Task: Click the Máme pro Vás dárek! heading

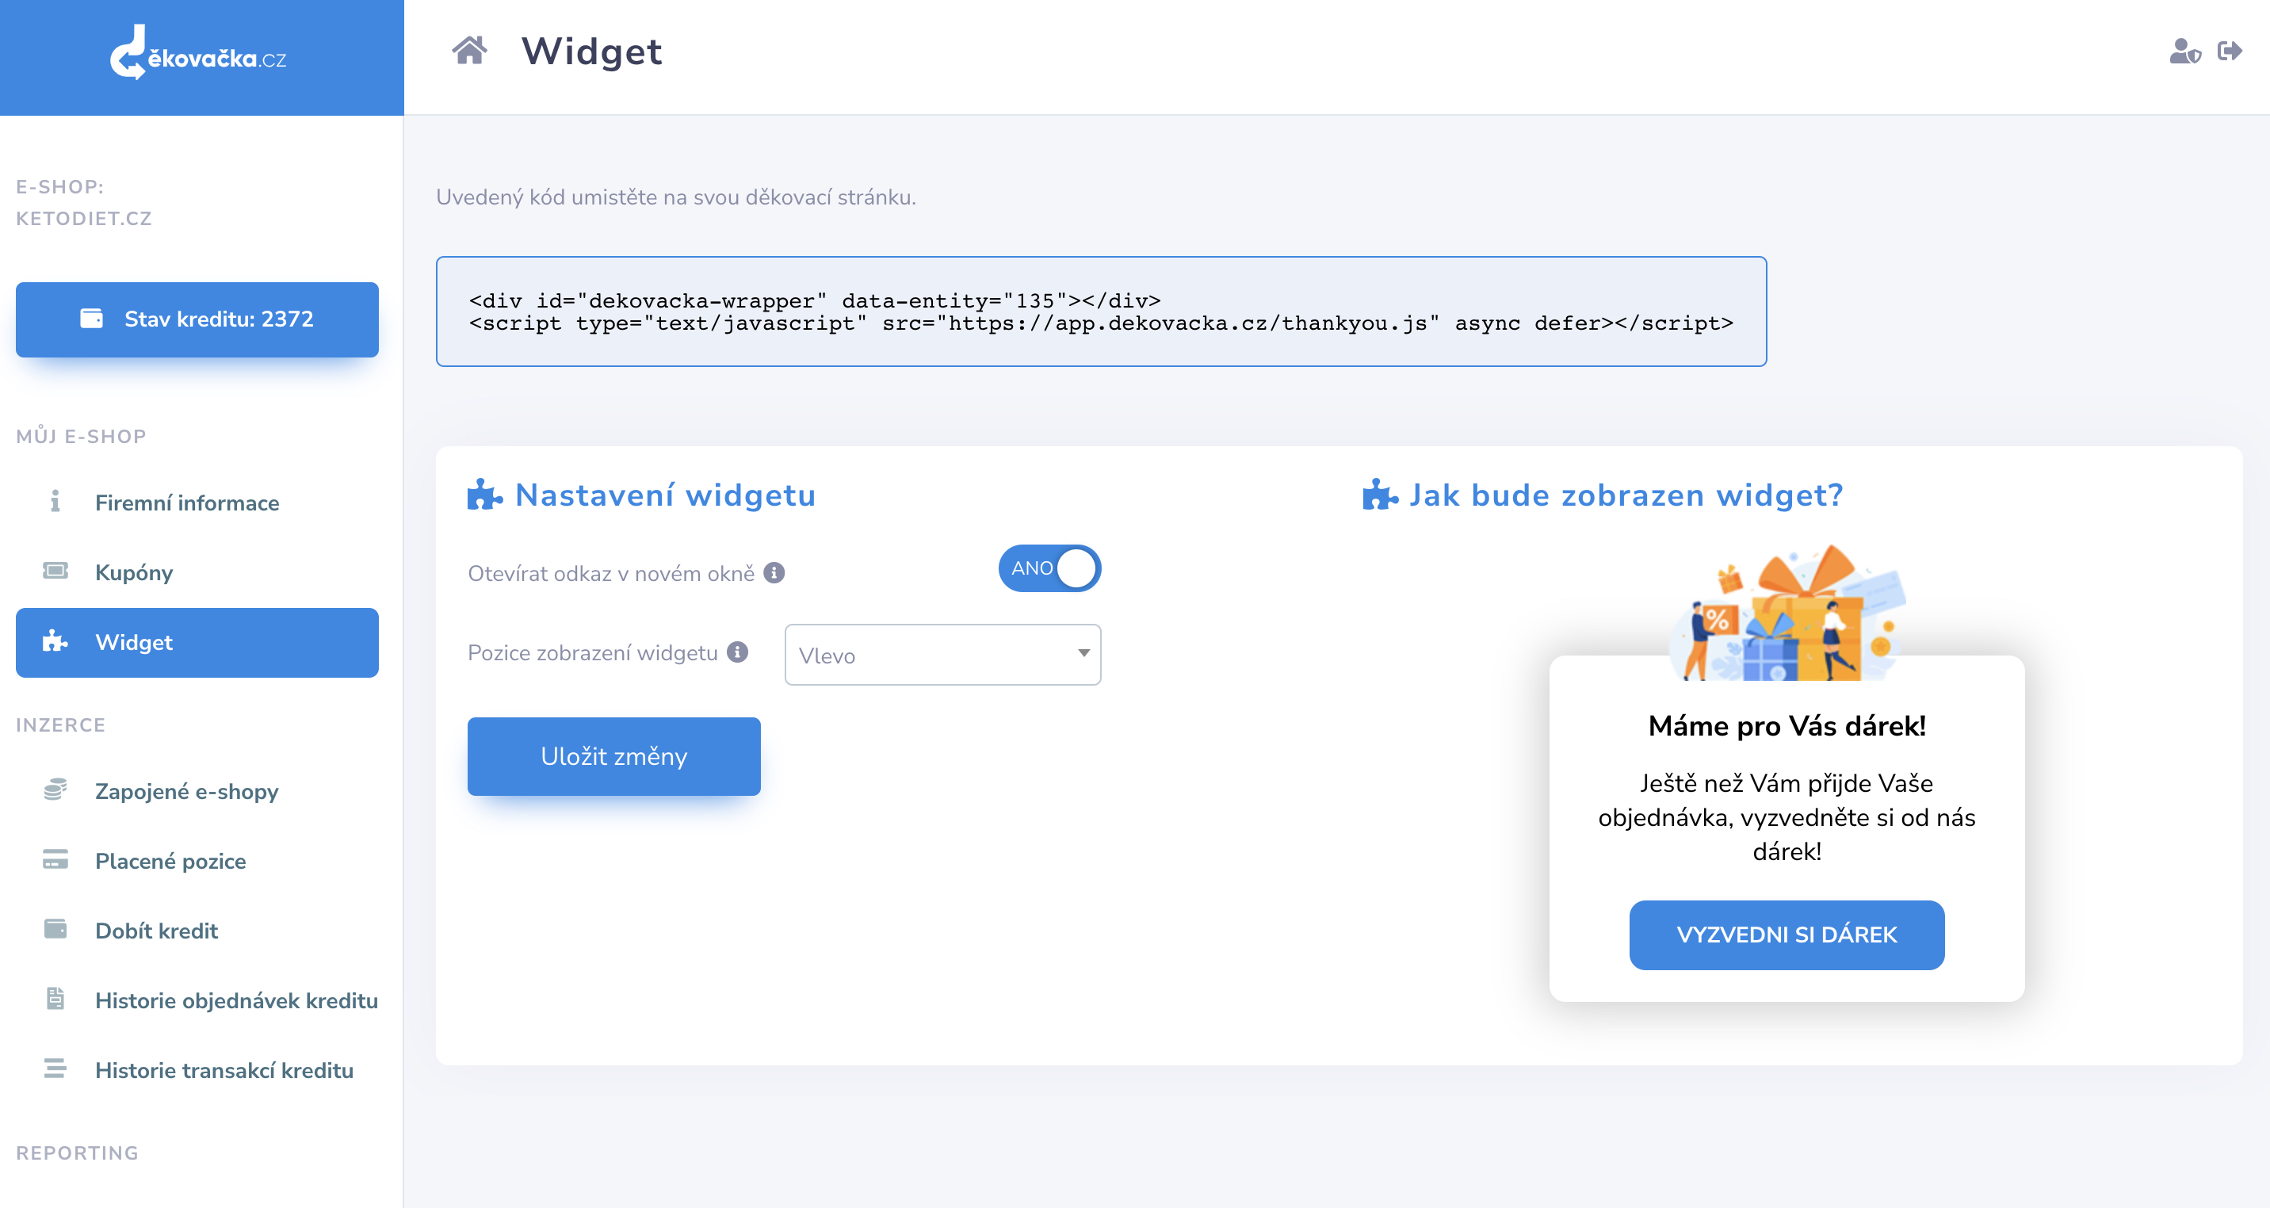Action: coord(1787,726)
